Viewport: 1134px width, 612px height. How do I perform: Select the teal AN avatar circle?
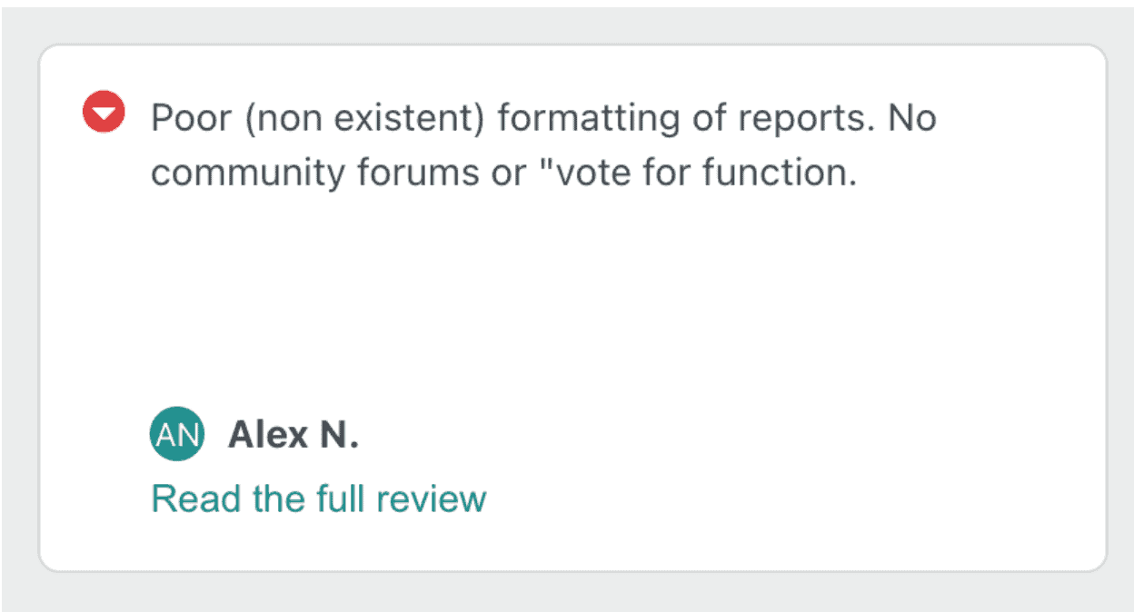tap(176, 434)
